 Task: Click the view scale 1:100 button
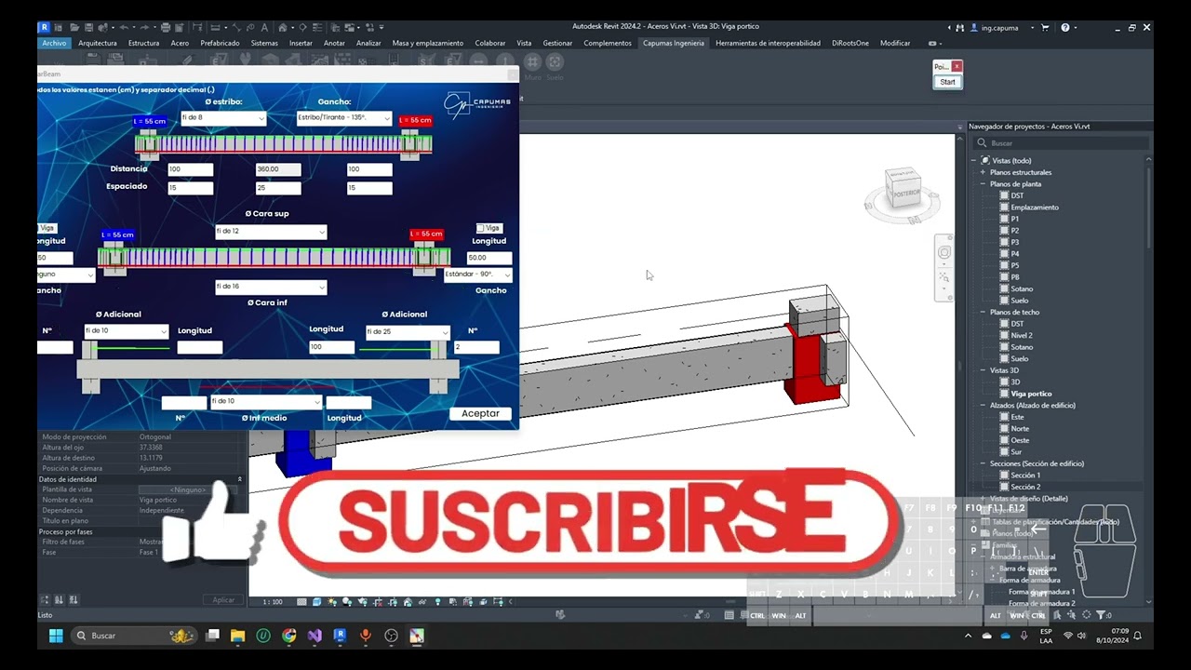(x=272, y=601)
